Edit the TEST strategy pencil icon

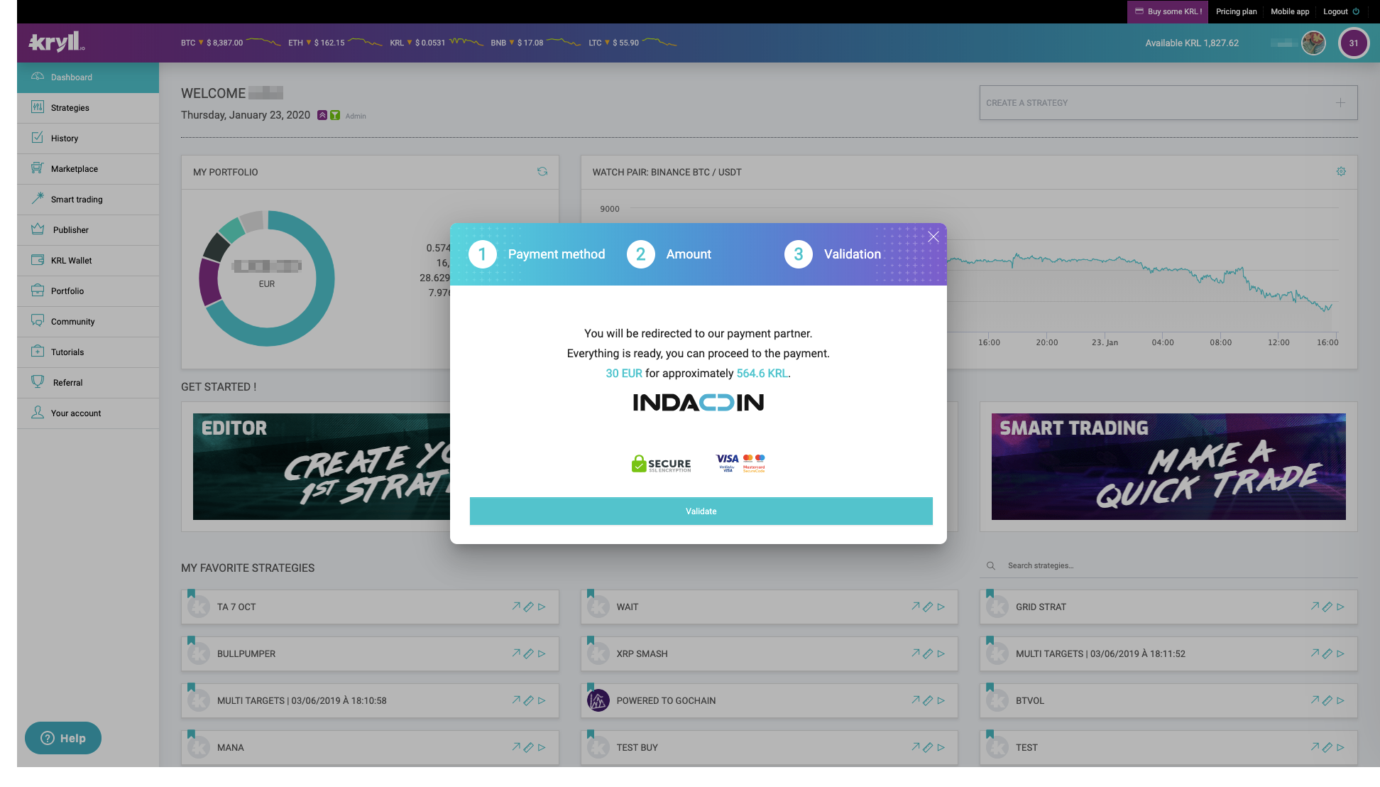(1327, 747)
